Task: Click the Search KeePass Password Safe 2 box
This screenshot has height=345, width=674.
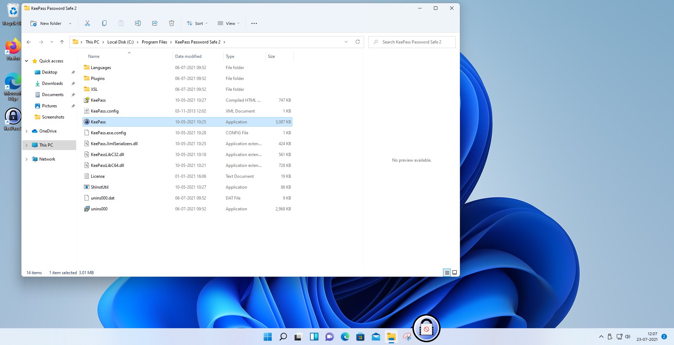Action: pos(412,42)
